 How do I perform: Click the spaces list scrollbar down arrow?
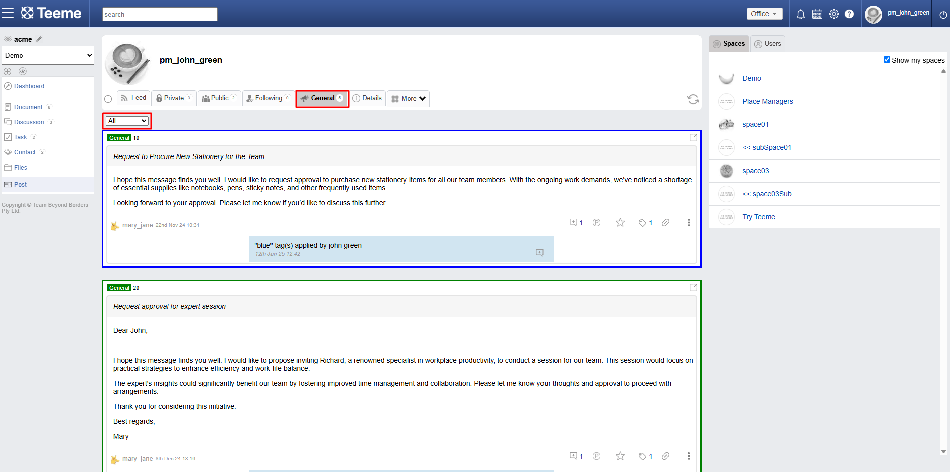tap(943, 451)
